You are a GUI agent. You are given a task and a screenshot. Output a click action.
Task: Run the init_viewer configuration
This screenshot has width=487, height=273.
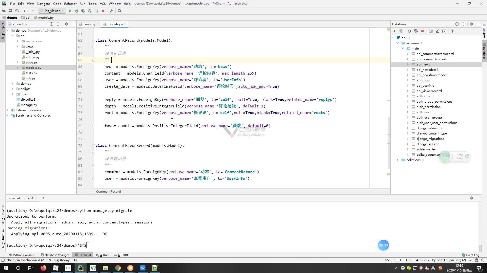click(70, 11)
